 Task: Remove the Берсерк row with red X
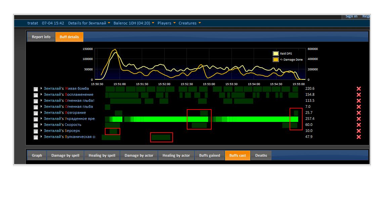point(358,131)
